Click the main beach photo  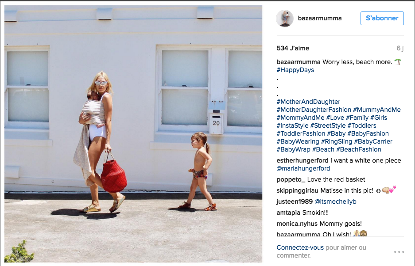tap(133, 134)
